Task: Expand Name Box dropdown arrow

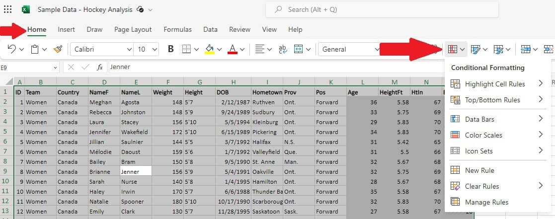Action: point(56,67)
